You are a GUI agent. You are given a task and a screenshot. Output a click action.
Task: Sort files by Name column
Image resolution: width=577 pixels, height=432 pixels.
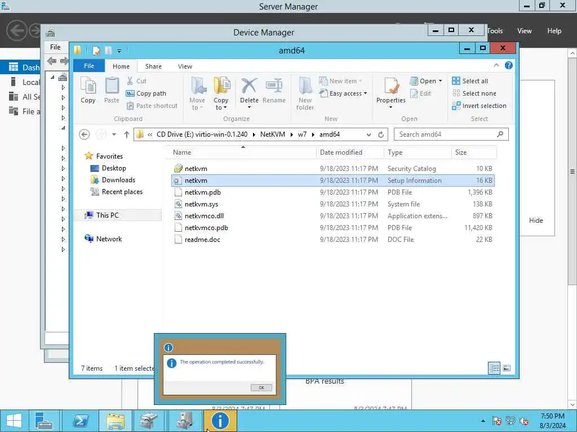pos(243,152)
